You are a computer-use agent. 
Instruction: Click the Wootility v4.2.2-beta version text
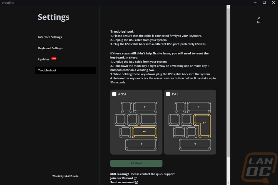[x=65, y=176]
